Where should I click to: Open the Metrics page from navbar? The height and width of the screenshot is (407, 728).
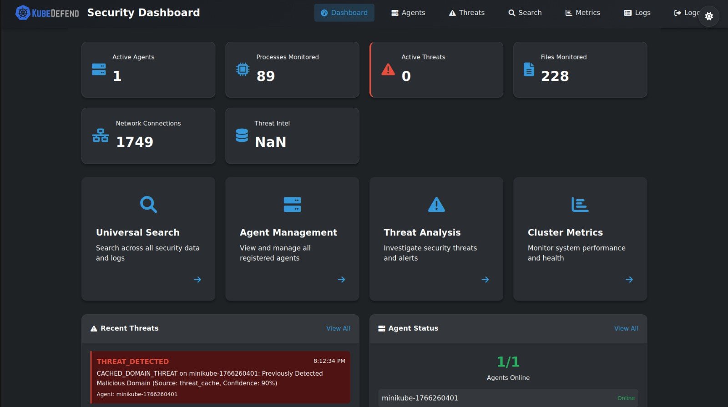click(x=582, y=13)
